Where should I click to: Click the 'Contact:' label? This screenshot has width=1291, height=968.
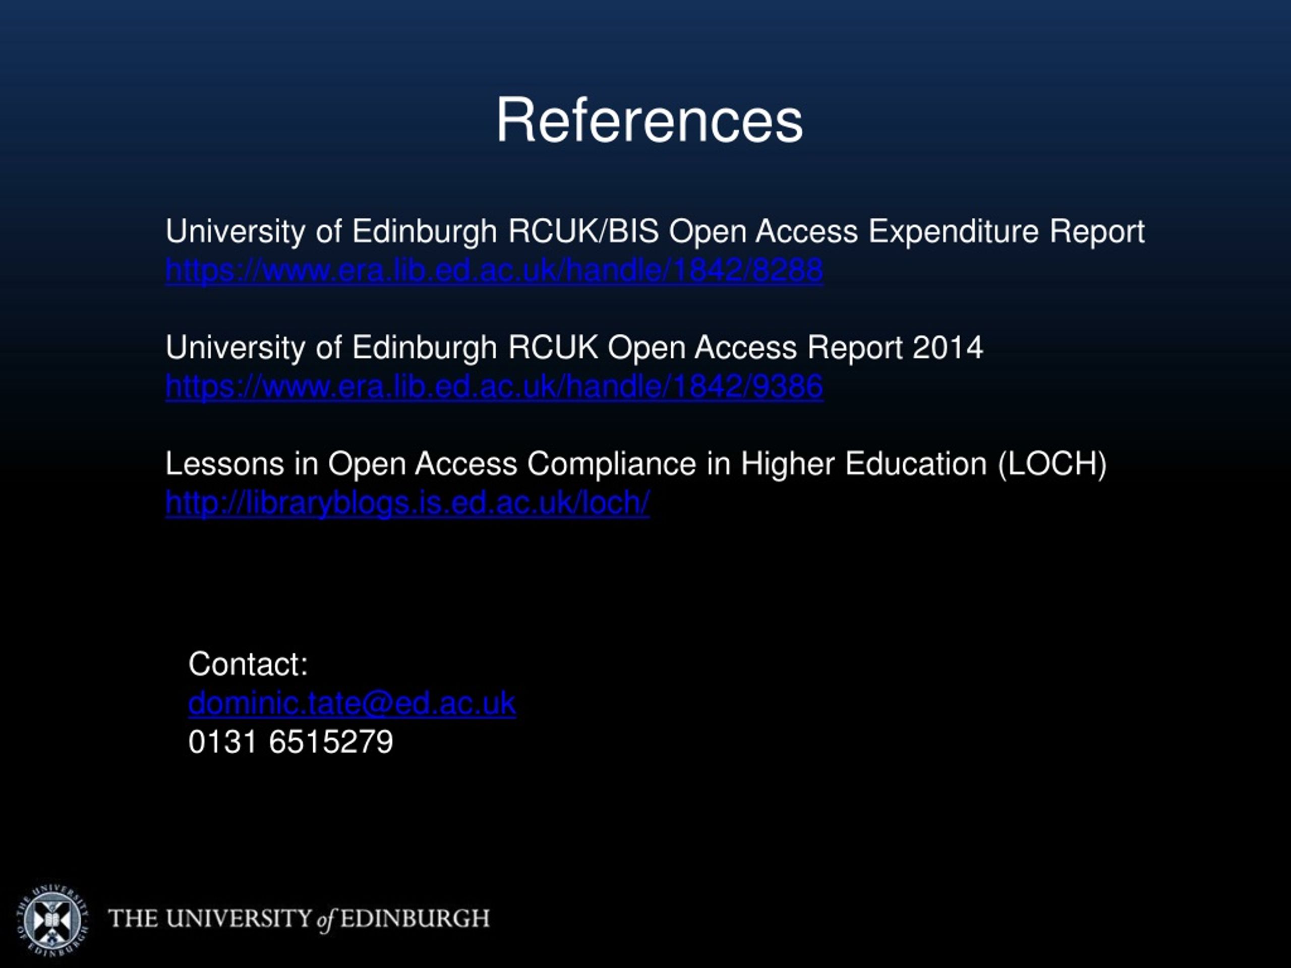pyautogui.click(x=248, y=664)
